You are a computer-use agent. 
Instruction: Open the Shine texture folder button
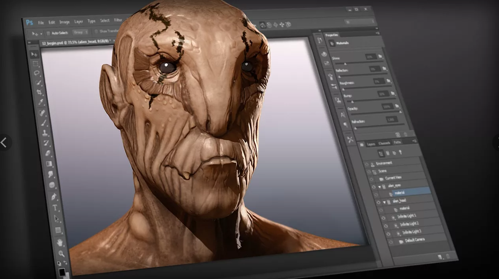click(x=380, y=56)
